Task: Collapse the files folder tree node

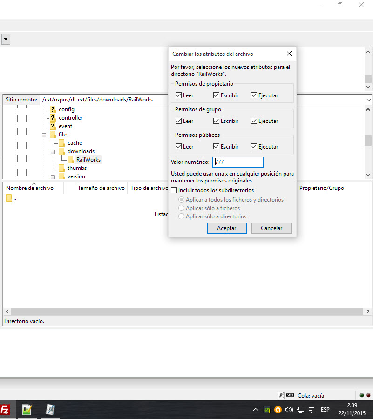Action: (45, 135)
